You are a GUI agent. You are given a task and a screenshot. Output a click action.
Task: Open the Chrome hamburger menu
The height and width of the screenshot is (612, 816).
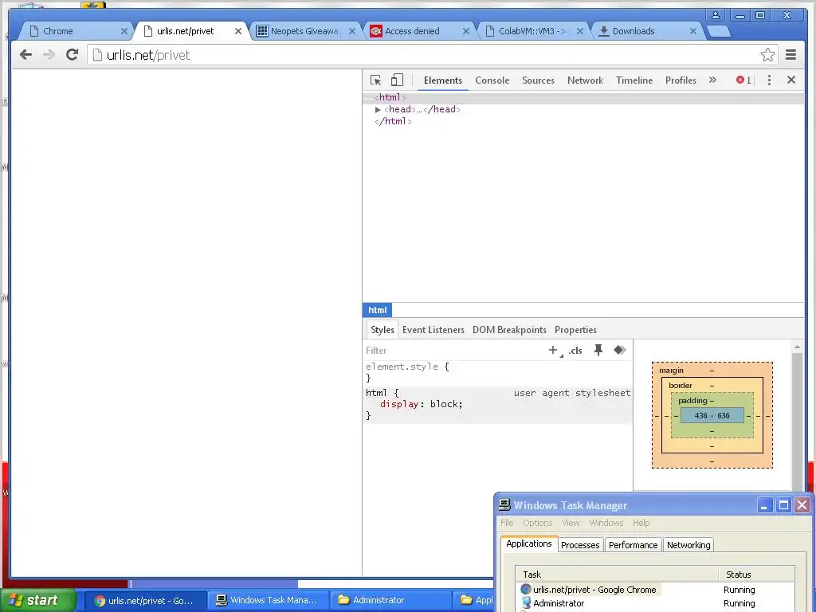coord(791,55)
